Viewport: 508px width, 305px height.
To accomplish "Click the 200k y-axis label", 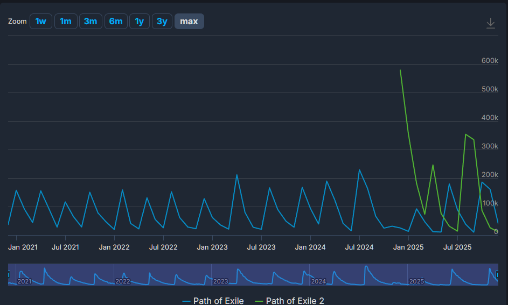I will pos(490,175).
